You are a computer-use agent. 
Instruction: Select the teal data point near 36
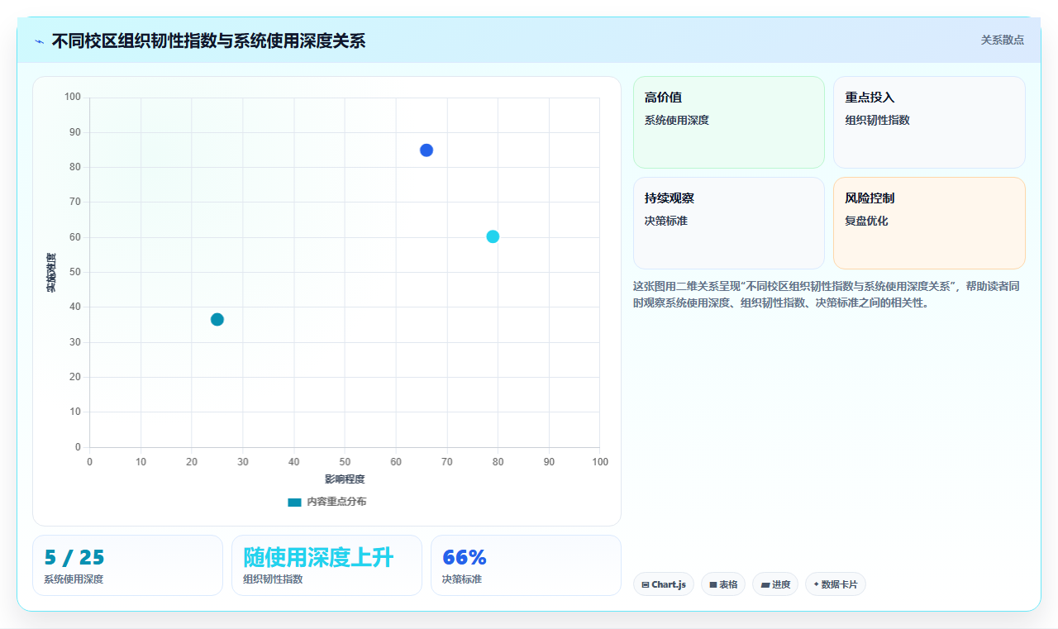tap(217, 320)
